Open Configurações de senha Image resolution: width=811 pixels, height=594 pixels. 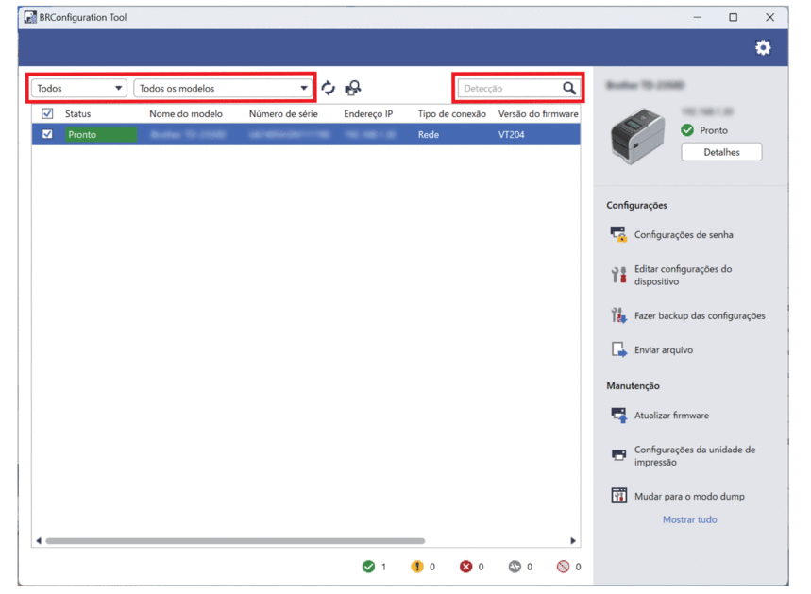[684, 234]
